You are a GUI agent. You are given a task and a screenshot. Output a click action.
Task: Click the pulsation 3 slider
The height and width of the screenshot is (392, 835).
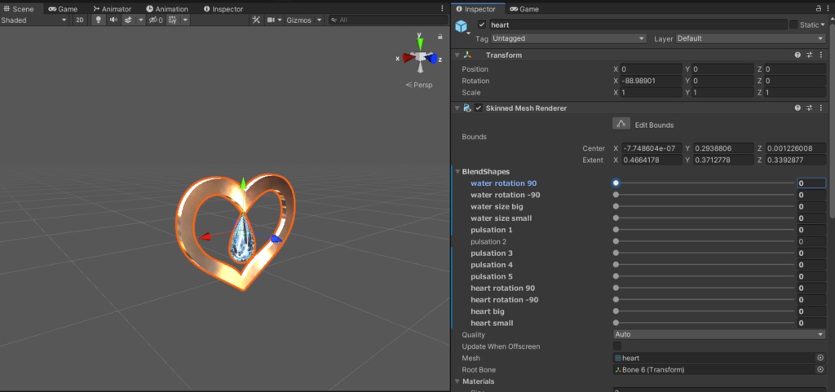click(x=704, y=253)
